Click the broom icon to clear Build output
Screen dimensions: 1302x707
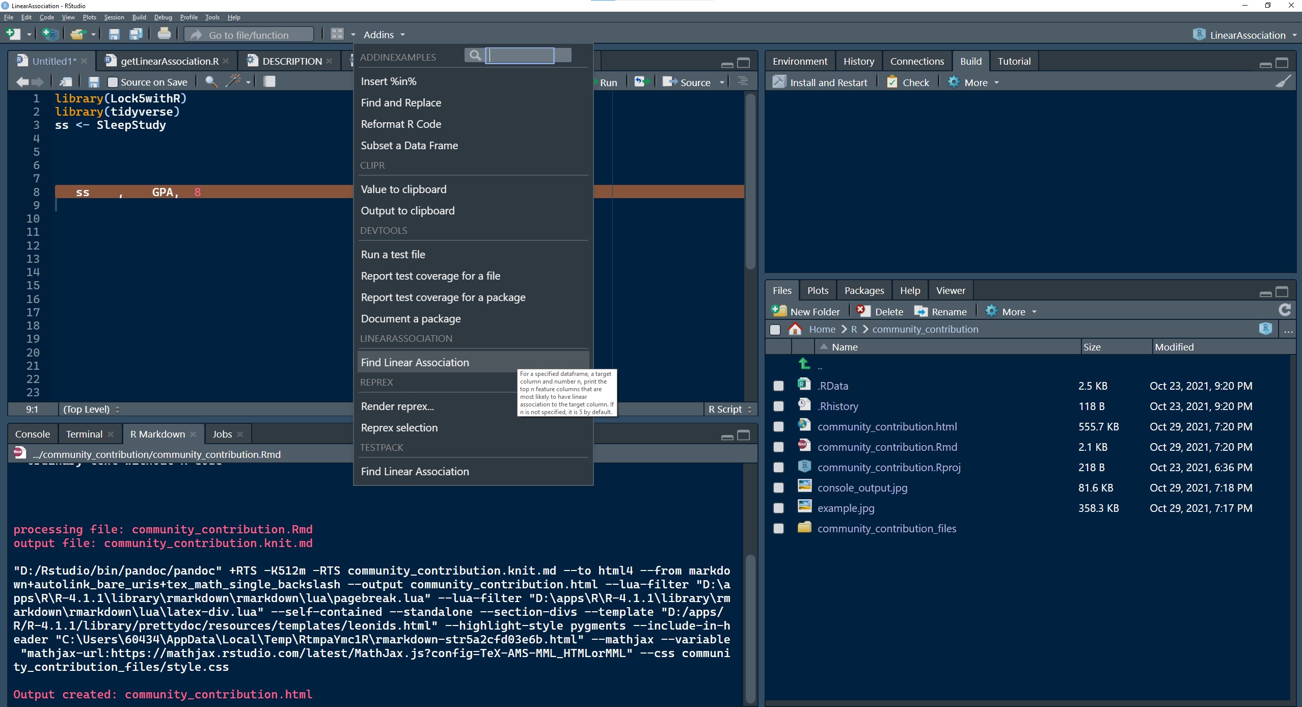coord(1283,81)
